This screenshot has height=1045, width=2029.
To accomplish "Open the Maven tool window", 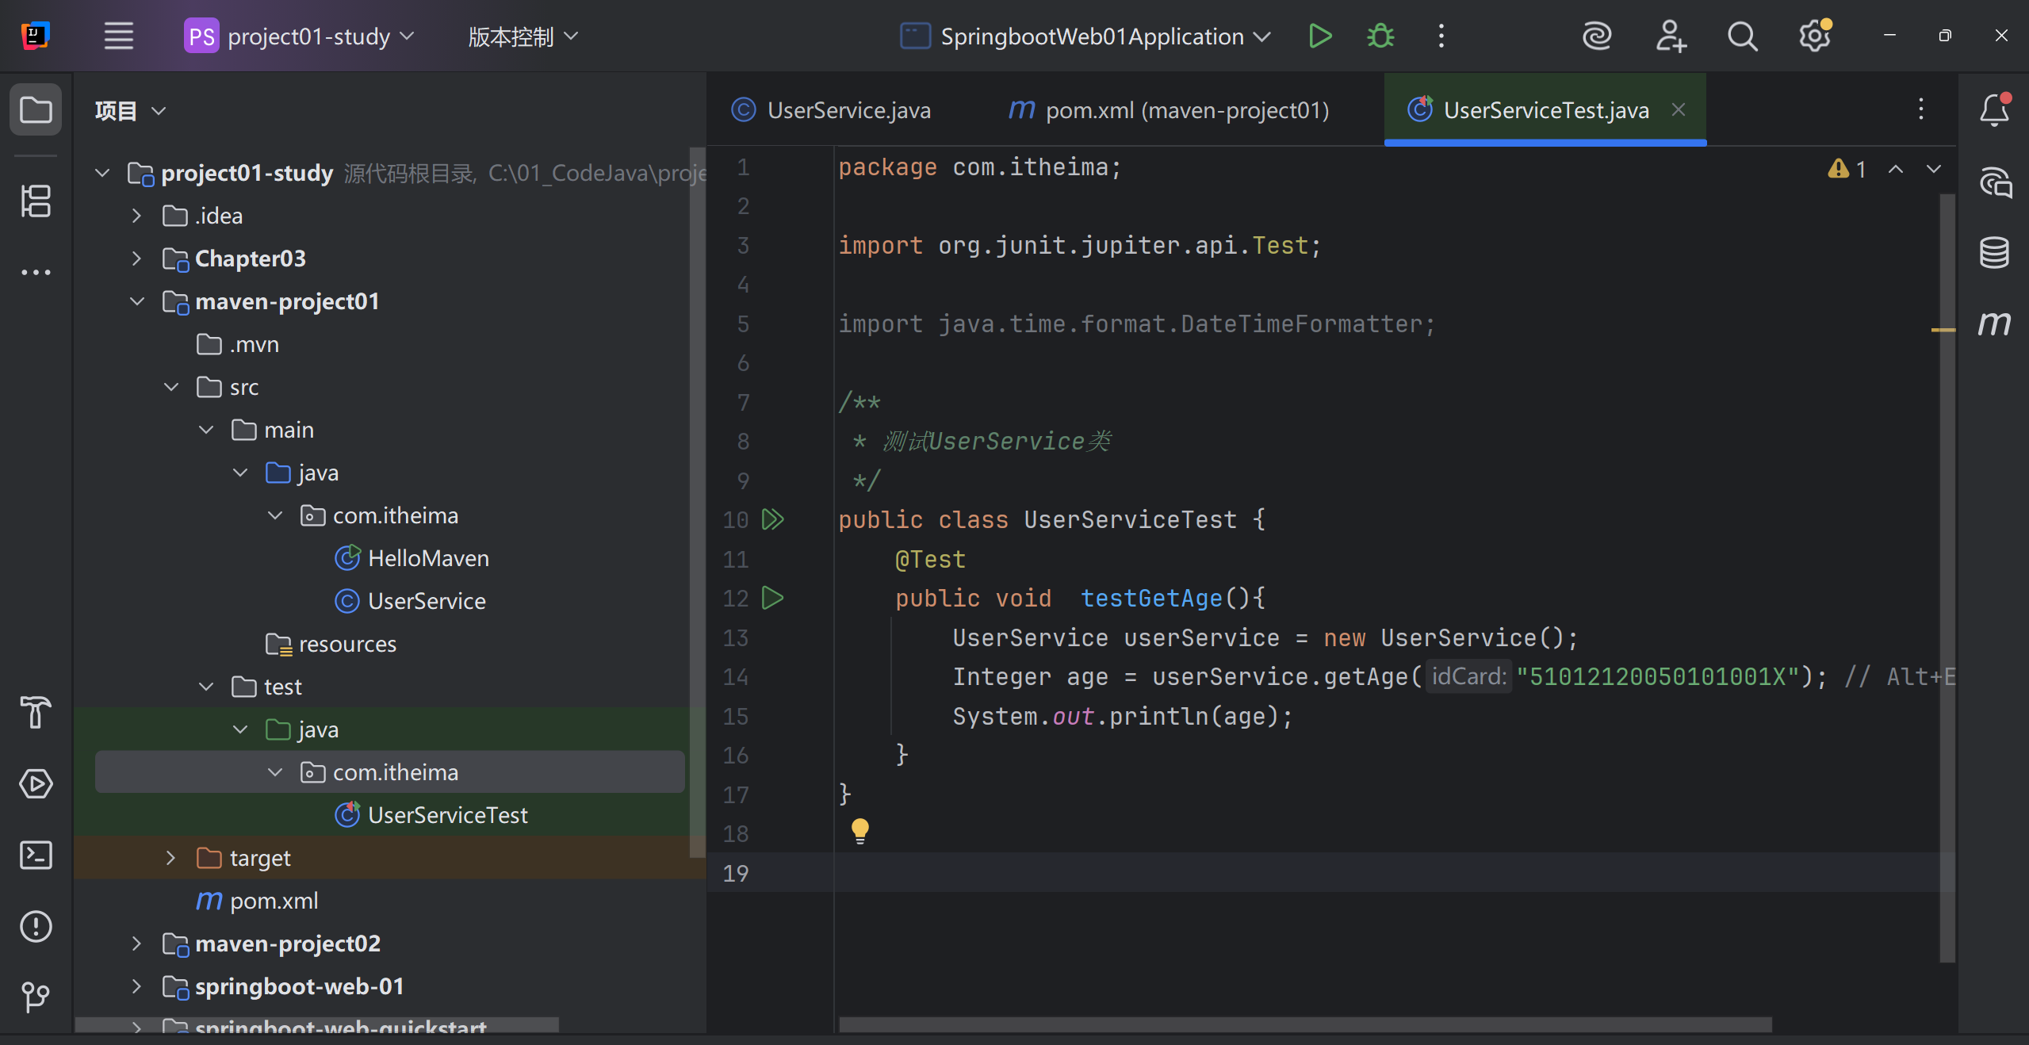I will [x=1993, y=323].
